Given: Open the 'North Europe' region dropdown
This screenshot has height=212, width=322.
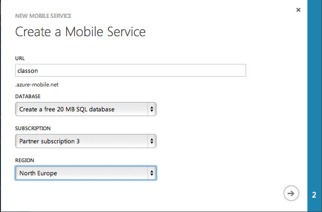Looking at the screenshot, I should 85,173.
